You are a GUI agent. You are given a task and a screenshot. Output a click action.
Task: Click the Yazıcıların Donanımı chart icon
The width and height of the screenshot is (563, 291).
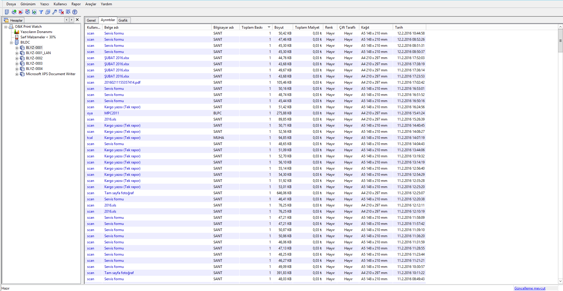[x=17, y=32]
